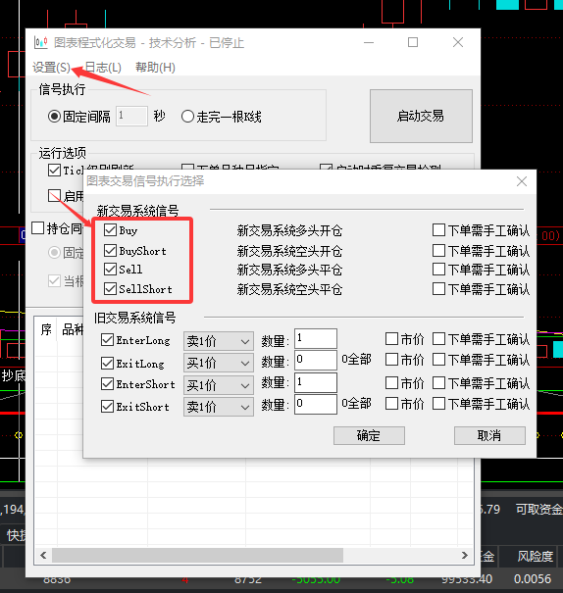Open the 帮助(H) menu
The width and height of the screenshot is (563, 593).
155,68
